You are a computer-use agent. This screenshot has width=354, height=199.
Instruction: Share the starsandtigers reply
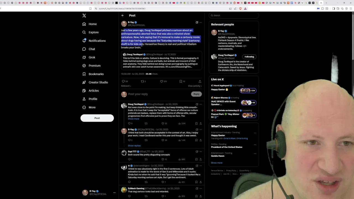pos(201,182)
